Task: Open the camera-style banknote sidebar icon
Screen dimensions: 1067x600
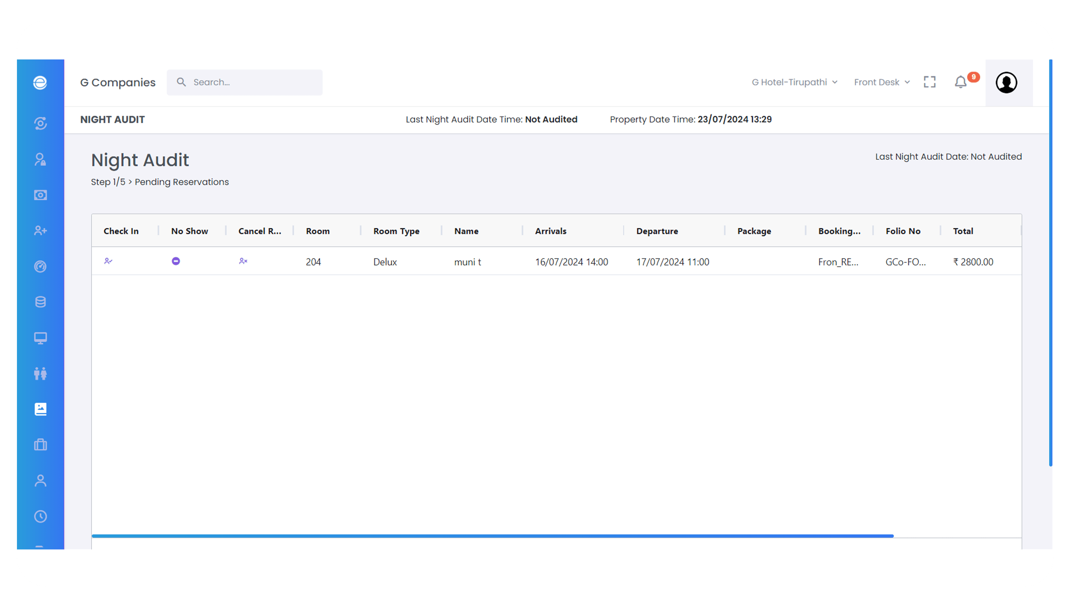Action: pyautogui.click(x=40, y=195)
